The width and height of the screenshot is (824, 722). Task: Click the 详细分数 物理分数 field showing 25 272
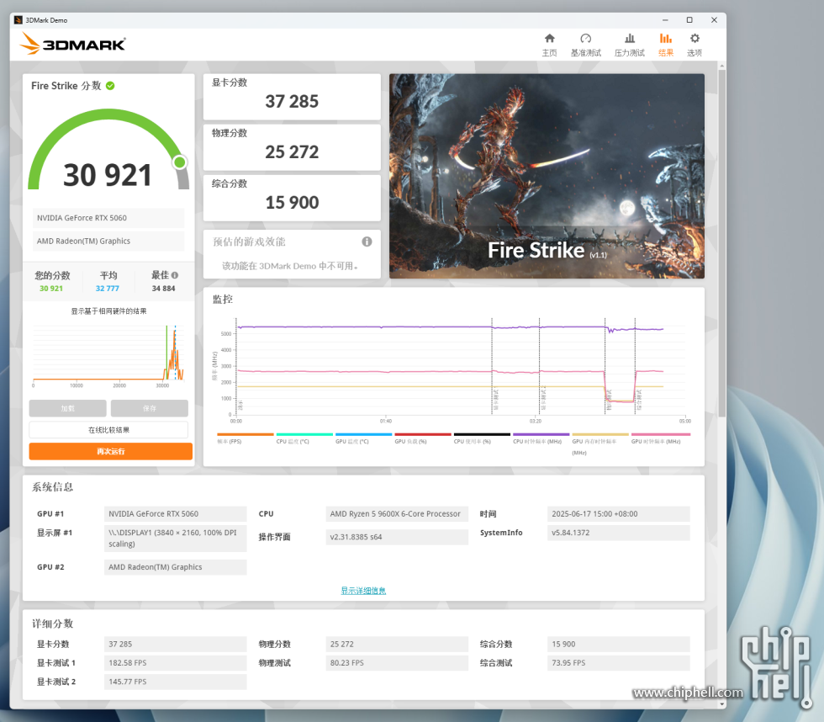(397, 645)
